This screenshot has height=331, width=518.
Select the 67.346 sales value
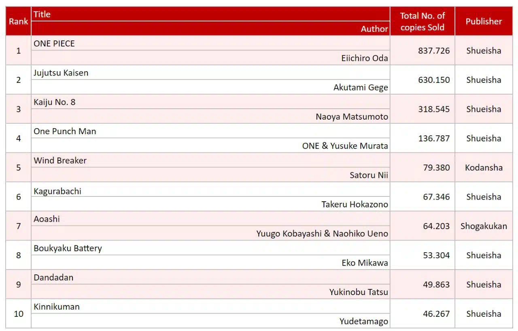436,197
